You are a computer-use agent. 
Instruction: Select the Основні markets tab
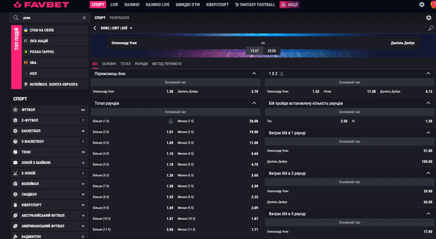[109, 64]
